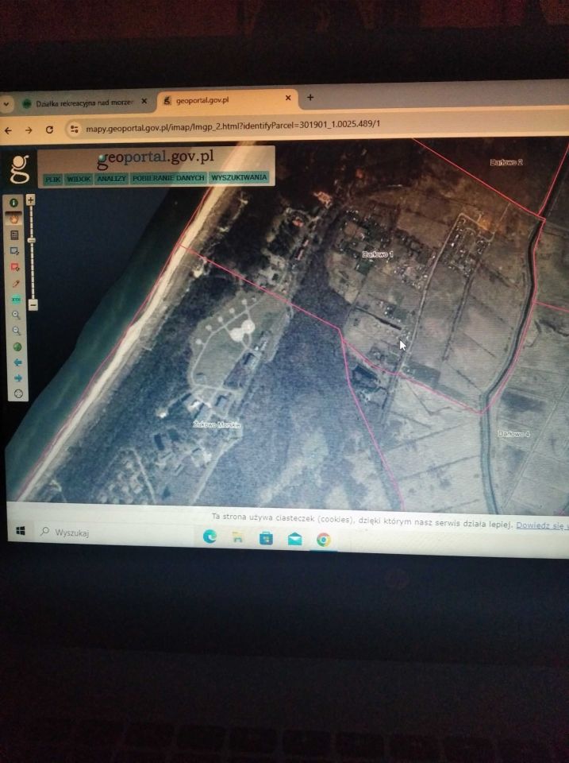The image size is (569, 763).
Task: Click Chrome icon in taskbar
Action: click(323, 540)
